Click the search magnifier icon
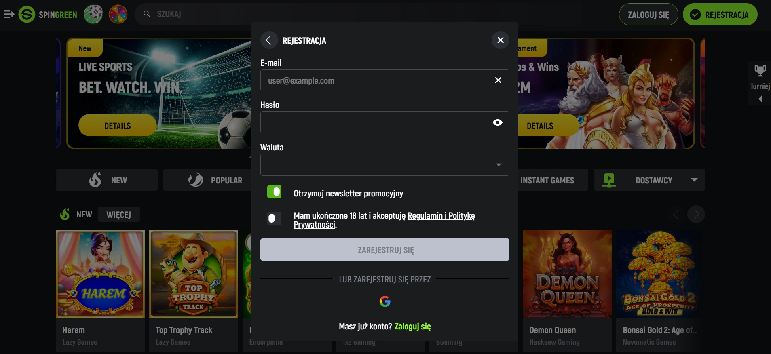Screen dimensions: 771x354 (x=147, y=14)
